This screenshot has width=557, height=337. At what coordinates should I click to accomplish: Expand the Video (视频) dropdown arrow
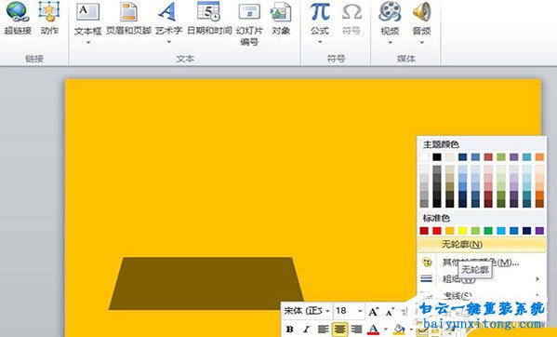tap(390, 42)
